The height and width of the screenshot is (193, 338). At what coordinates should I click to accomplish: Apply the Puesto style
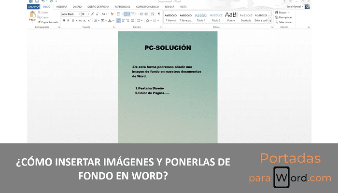(x=231, y=17)
